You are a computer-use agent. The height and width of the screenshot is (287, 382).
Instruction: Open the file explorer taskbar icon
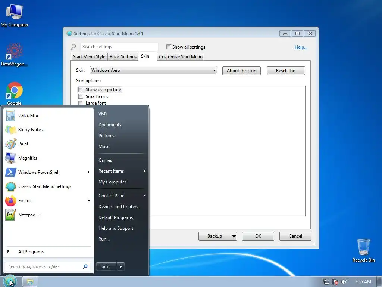30,282
